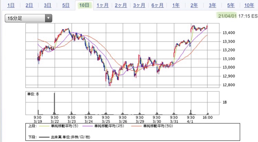Click the purple line swatch for 単純移動平均(25)
This screenshot has width=258, height=142.
[x=87, y=126]
